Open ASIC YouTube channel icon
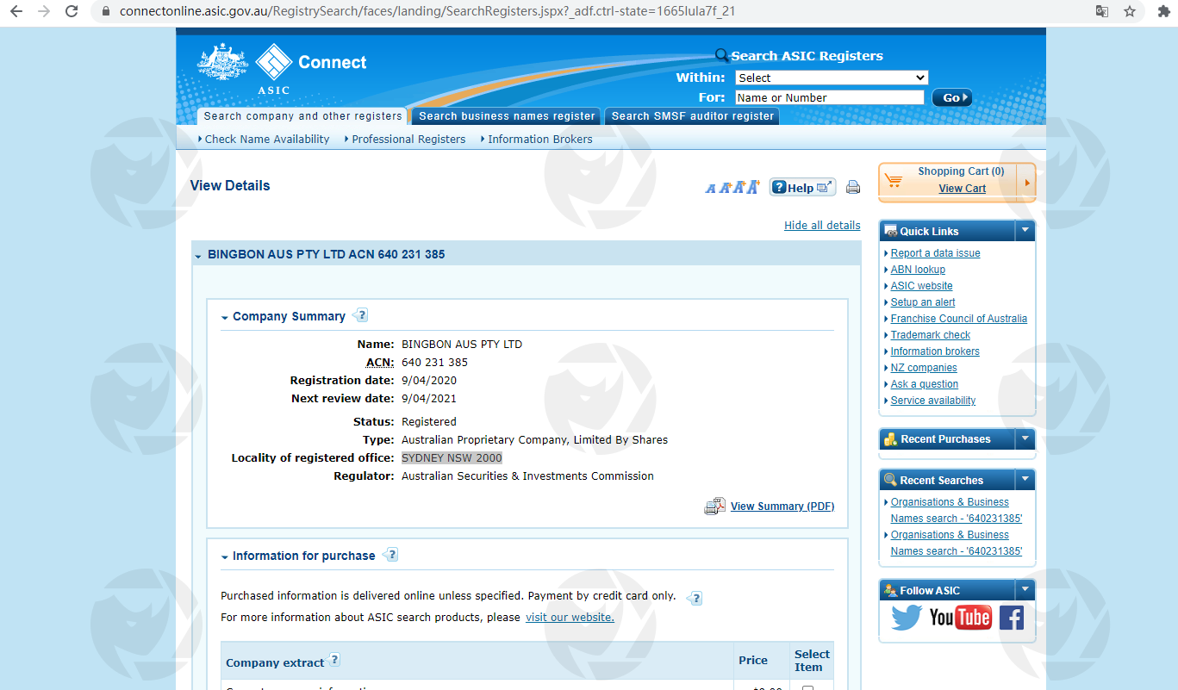 click(960, 617)
